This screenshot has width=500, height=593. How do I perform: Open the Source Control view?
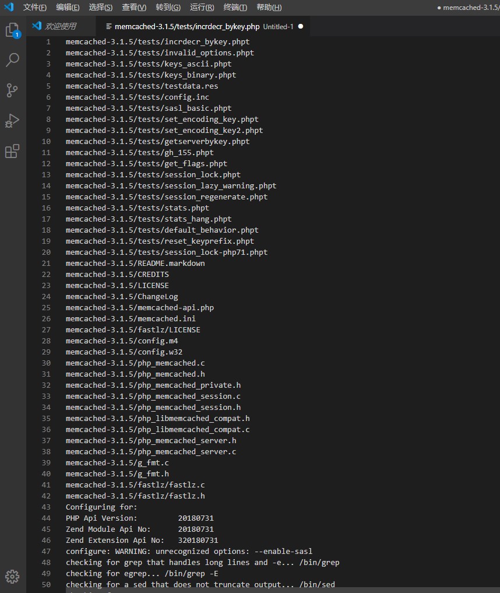tap(12, 90)
